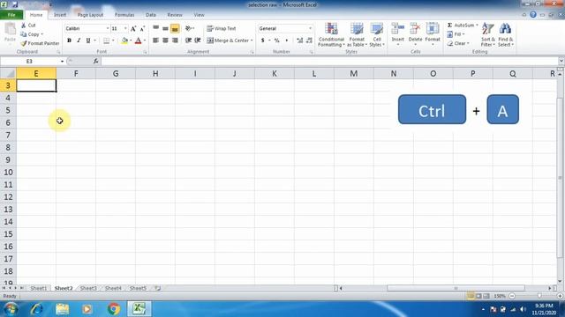Apply Percent Style
Viewport: 565px width, 317px height.
click(276, 41)
